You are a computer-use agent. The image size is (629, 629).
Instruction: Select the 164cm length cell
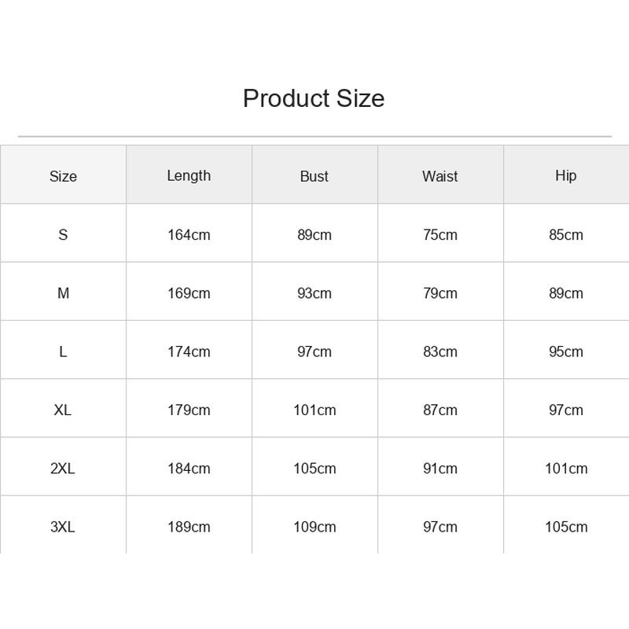tap(189, 234)
